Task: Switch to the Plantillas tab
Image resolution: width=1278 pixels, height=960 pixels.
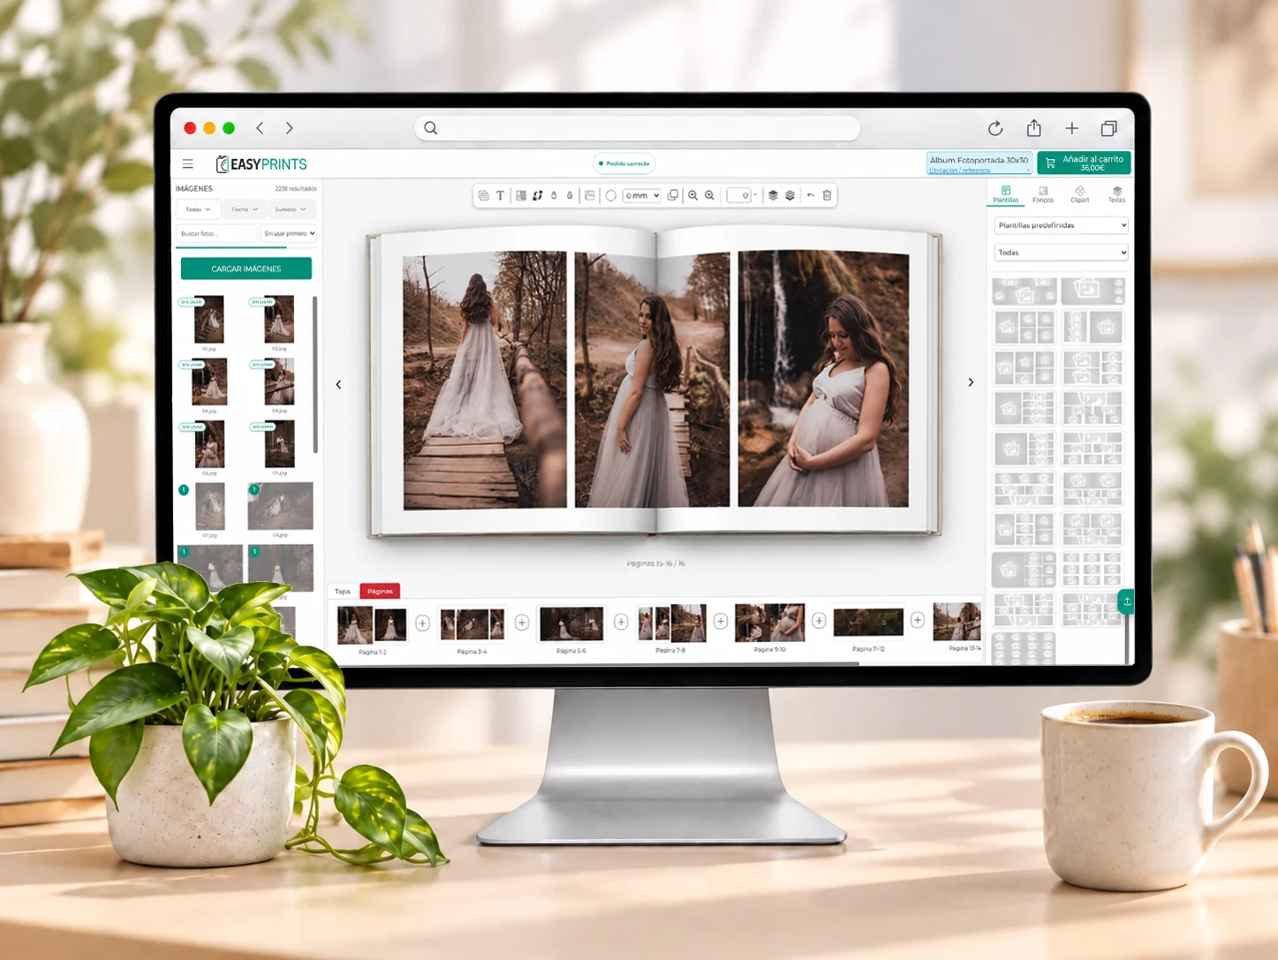Action: pos(1005,194)
